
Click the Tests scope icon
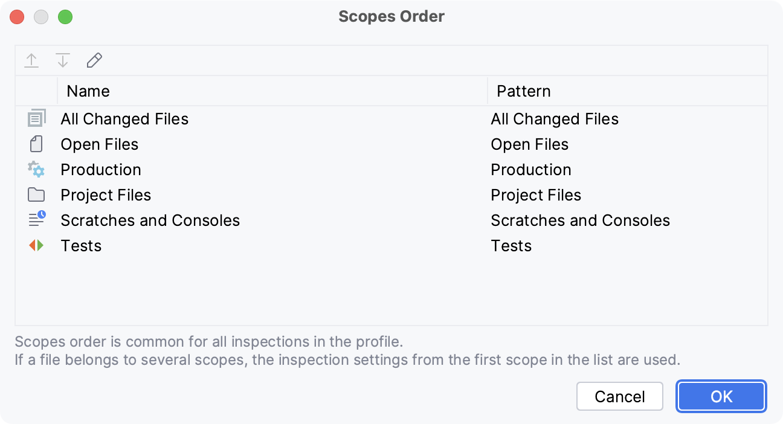36,245
